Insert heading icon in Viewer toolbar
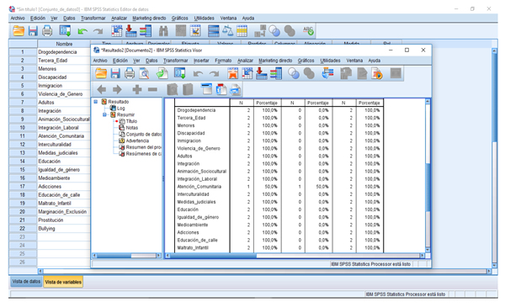The height and width of the screenshot is (307, 505). pyautogui.click(x=206, y=89)
